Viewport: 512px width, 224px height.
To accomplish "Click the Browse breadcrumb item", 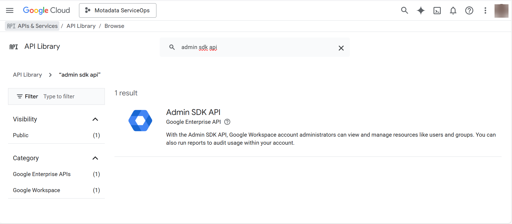I will click(114, 26).
